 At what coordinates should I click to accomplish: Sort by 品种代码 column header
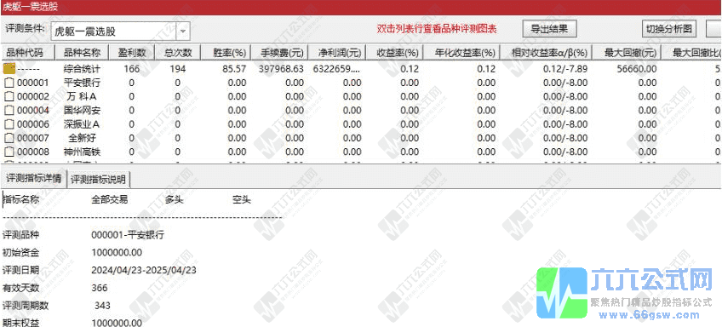pyautogui.click(x=27, y=53)
